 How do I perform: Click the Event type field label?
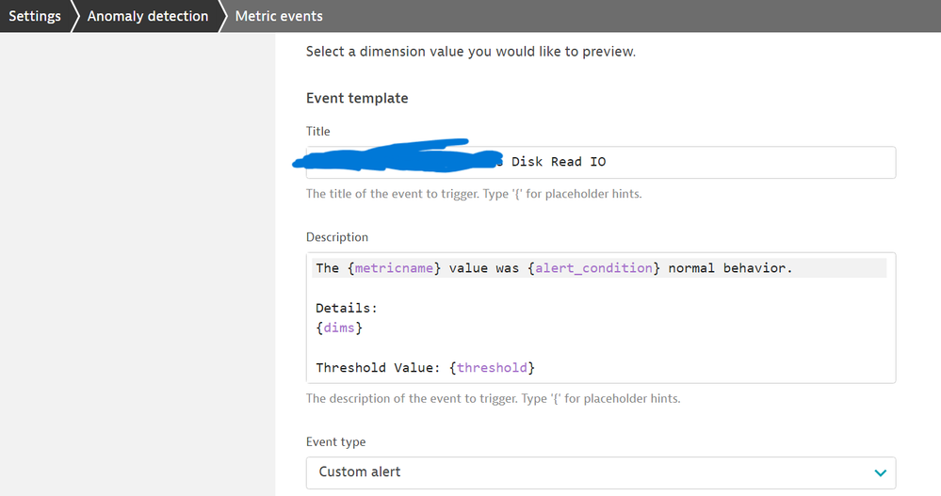pyautogui.click(x=335, y=441)
